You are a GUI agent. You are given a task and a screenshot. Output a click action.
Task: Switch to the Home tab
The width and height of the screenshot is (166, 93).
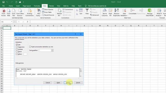tap(11, 6)
